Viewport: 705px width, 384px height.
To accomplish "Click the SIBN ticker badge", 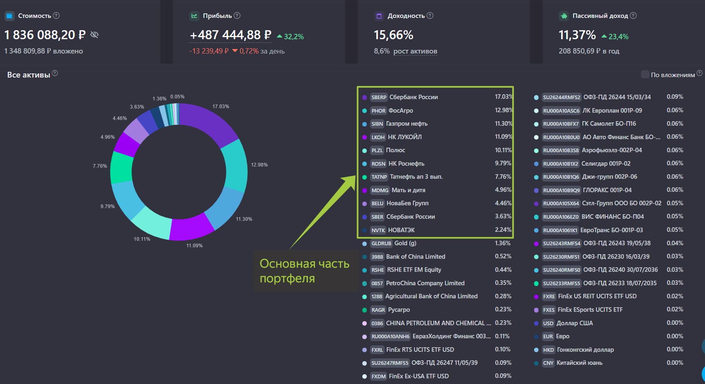I will [377, 124].
